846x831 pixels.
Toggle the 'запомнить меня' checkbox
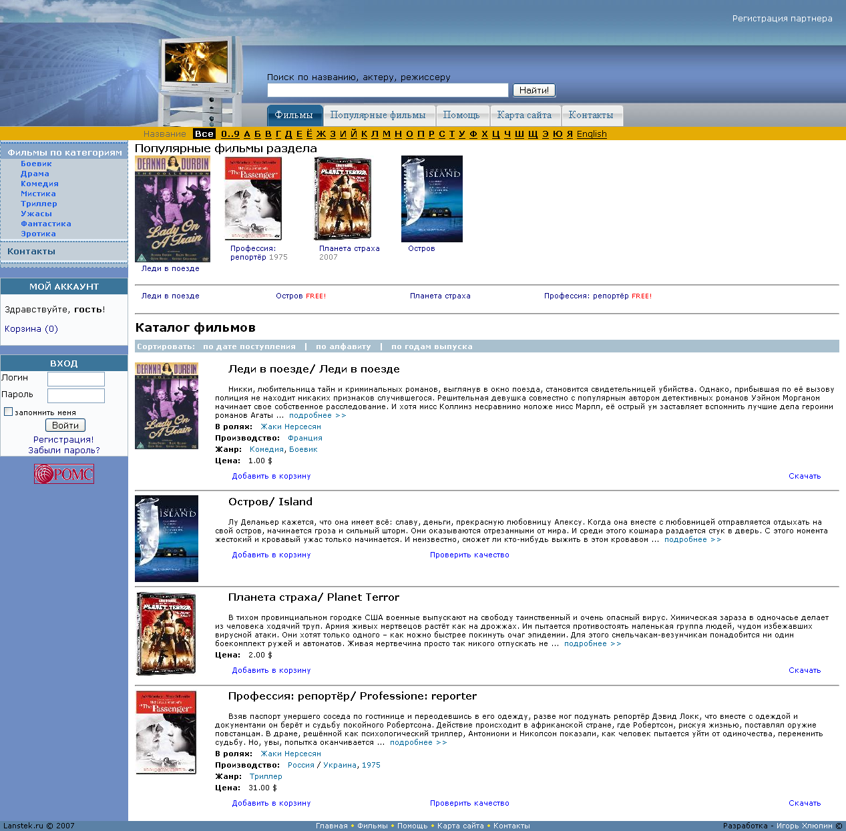pyautogui.click(x=9, y=412)
